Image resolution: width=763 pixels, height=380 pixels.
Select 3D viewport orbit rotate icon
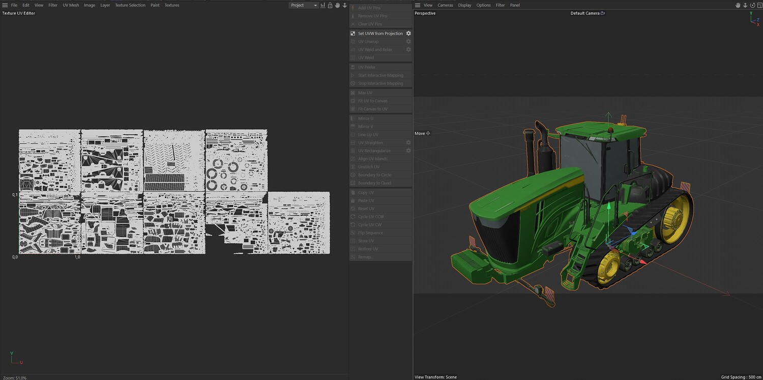point(752,5)
